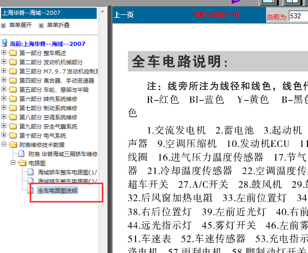Open the root link 当前:上海华普--海域--2007
The height and width of the screenshot is (253, 308).
click(x=48, y=44)
